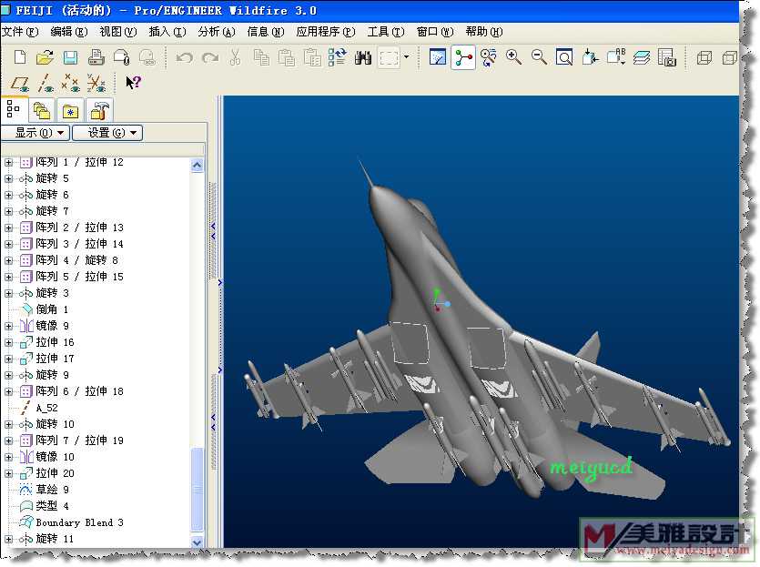Launch the View Manager icon

coord(667,57)
